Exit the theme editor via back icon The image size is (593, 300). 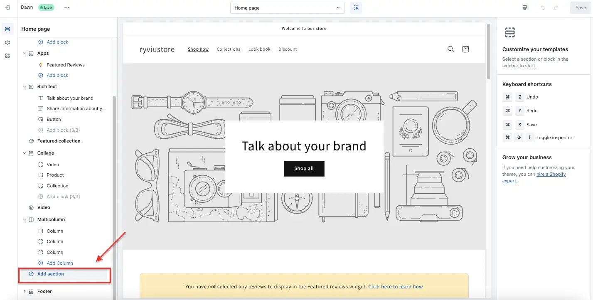click(x=7, y=7)
